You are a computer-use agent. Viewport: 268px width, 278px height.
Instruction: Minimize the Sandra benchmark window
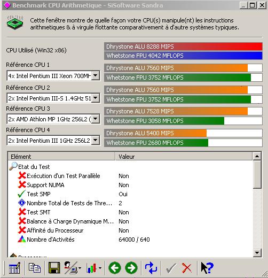(243, 5)
